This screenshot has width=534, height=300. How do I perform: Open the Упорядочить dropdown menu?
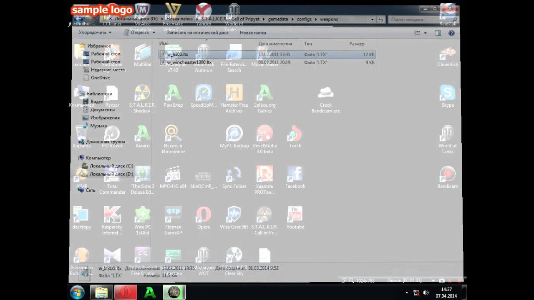pos(95,32)
